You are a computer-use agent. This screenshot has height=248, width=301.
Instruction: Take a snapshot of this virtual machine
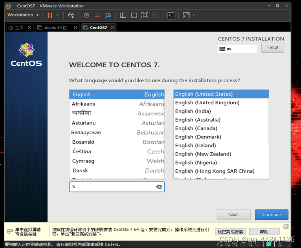click(x=86, y=15)
